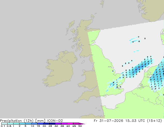Click the Isle of Wight outline

point(105,96)
